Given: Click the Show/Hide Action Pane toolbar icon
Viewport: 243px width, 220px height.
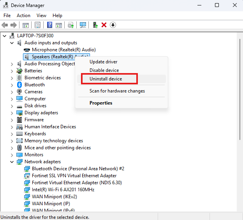Looking at the screenshot, I should click(x=59, y=25).
